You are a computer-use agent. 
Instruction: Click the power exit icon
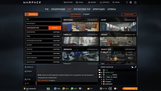pyautogui.click(x=135, y=2)
